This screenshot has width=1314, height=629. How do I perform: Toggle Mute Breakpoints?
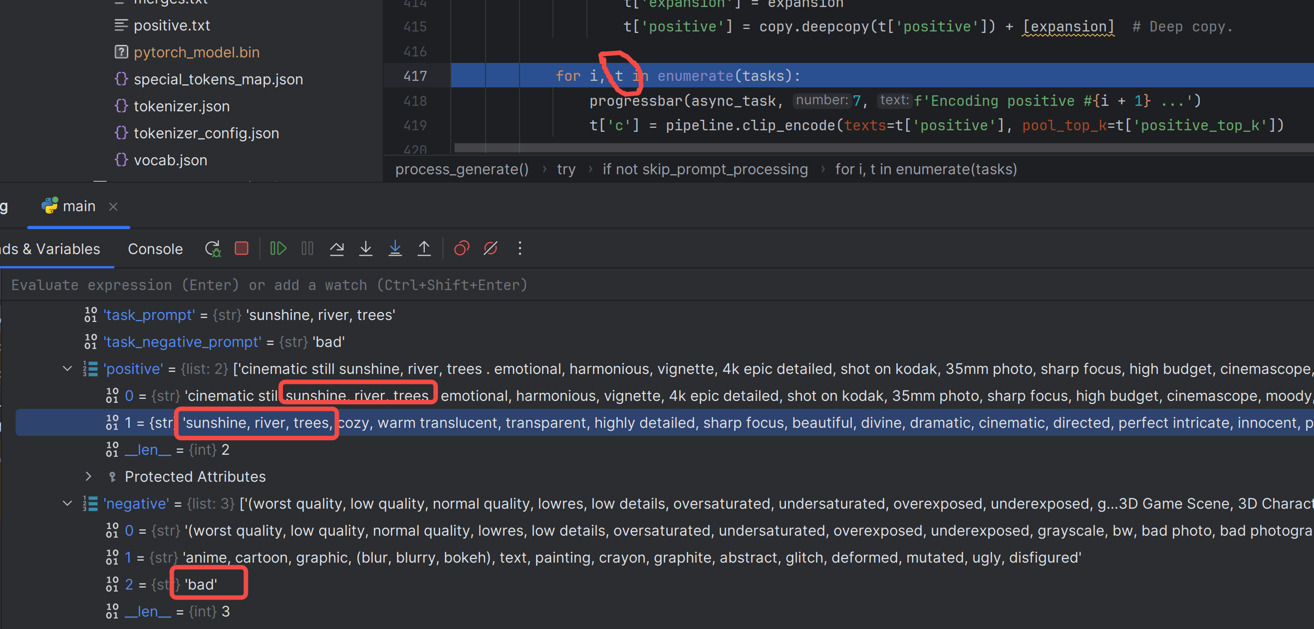click(x=490, y=249)
